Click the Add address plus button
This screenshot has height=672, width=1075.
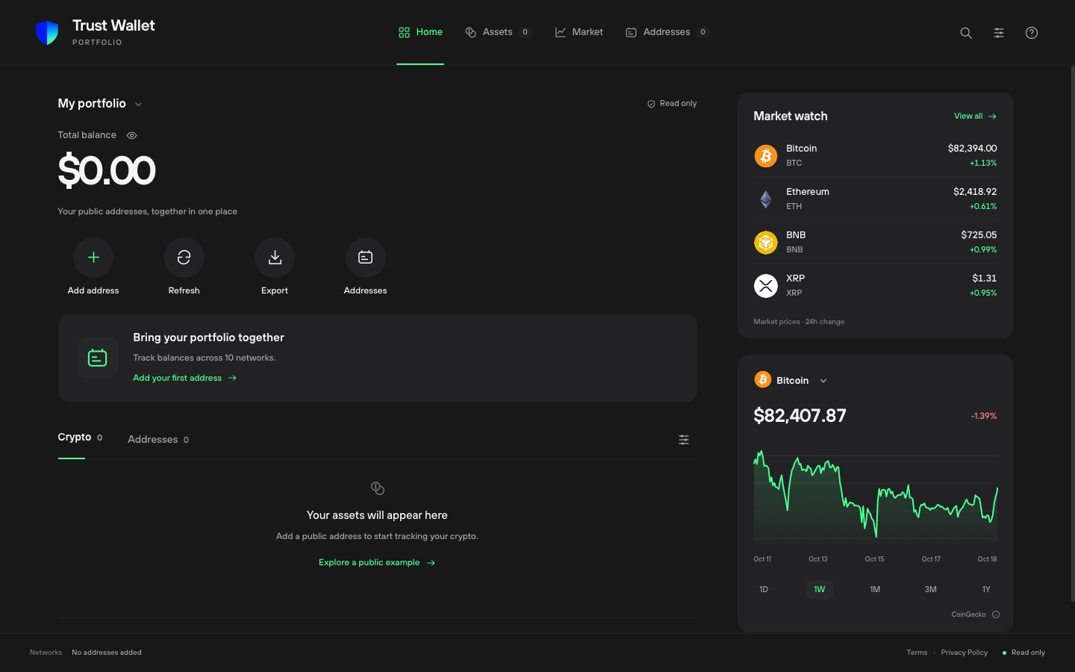(x=93, y=258)
